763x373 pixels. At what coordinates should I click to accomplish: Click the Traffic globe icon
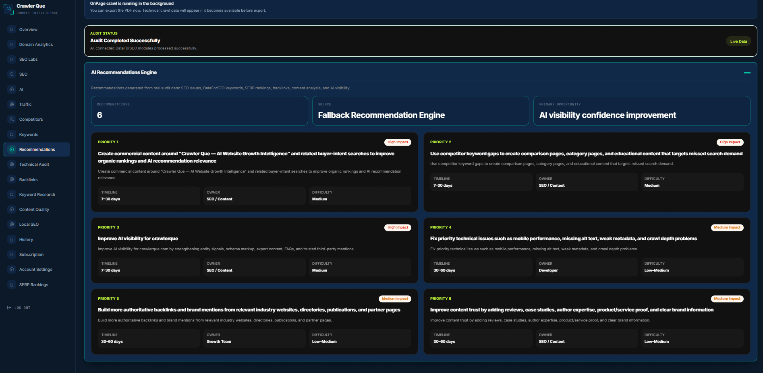point(12,104)
